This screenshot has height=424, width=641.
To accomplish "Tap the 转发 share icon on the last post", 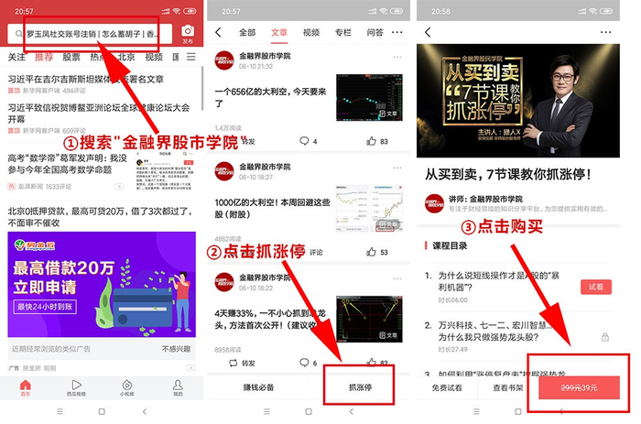I will pyautogui.click(x=233, y=363).
